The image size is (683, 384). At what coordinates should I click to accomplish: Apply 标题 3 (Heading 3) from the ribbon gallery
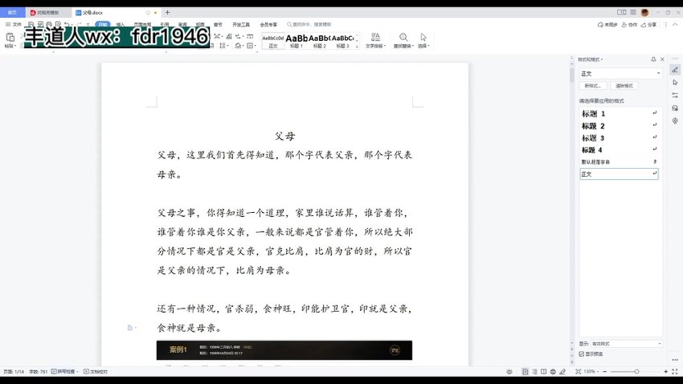click(343, 40)
